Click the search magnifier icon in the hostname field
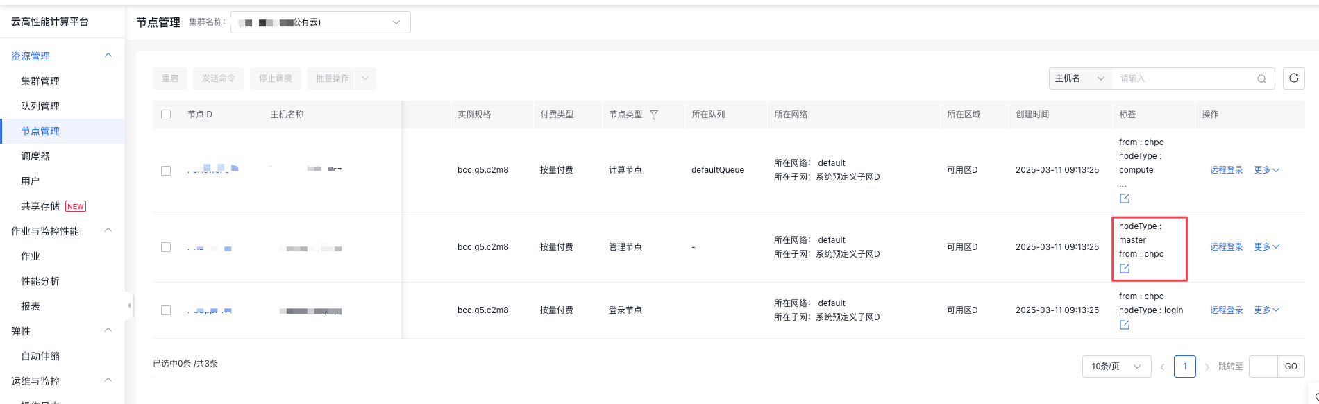The image size is (1319, 404). click(1261, 78)
